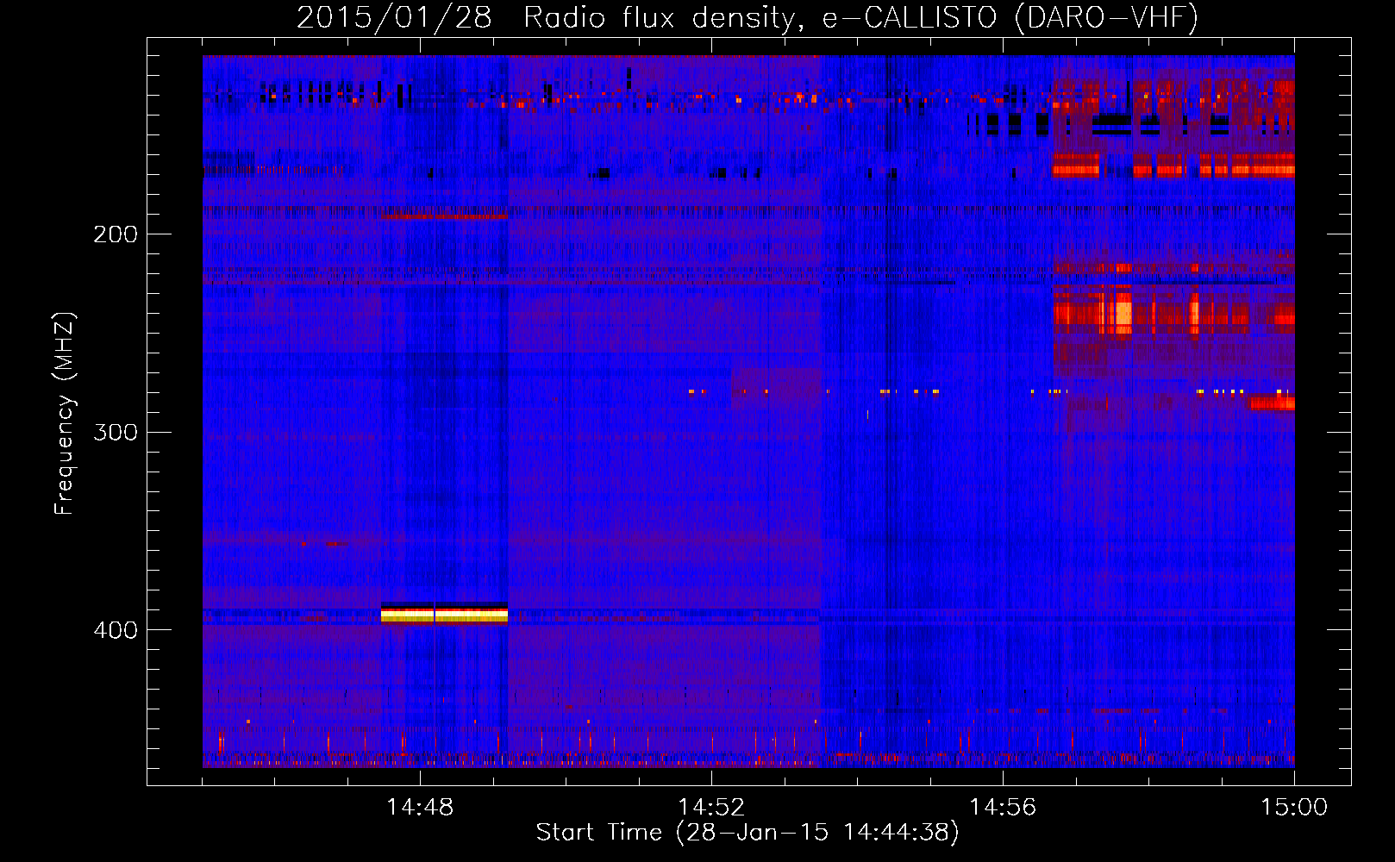Click the '14:48' time tick label
1395x862 pixels.
tap(420, 808)
